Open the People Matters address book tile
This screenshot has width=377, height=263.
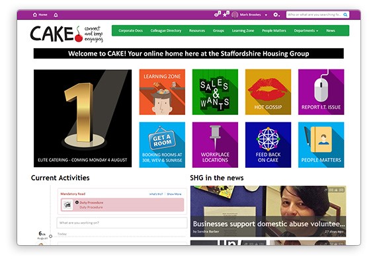tap(321, 145)
